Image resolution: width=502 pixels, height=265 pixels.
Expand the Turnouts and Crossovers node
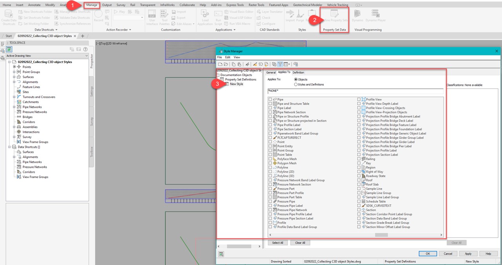pyautogui.click(x=15, y=97)
